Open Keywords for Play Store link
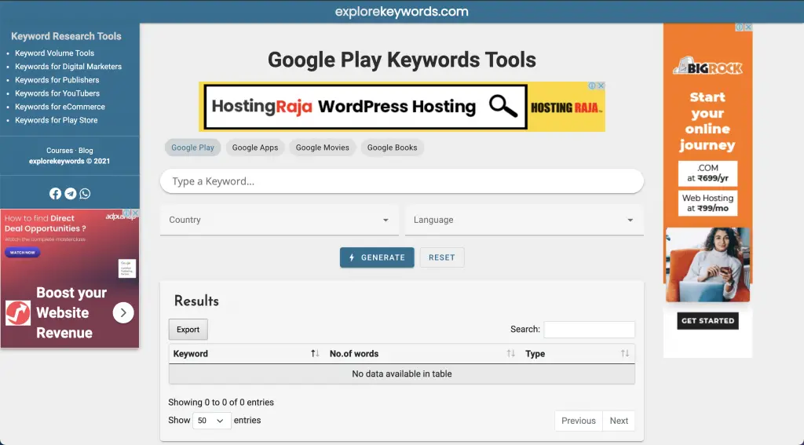 point(56,119)
